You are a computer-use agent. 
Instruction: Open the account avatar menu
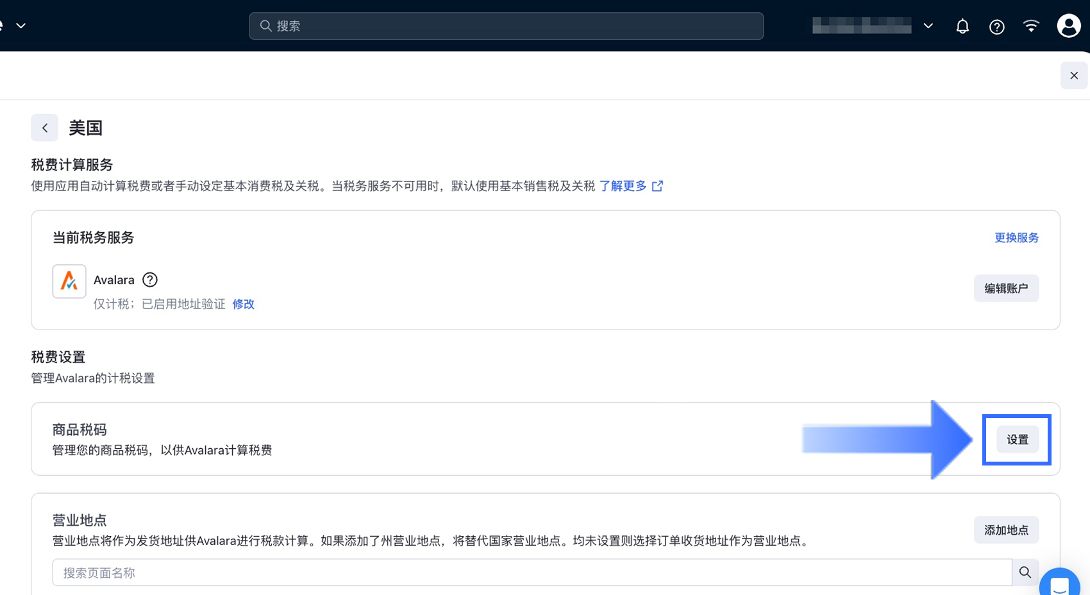tap(1068, 26)
